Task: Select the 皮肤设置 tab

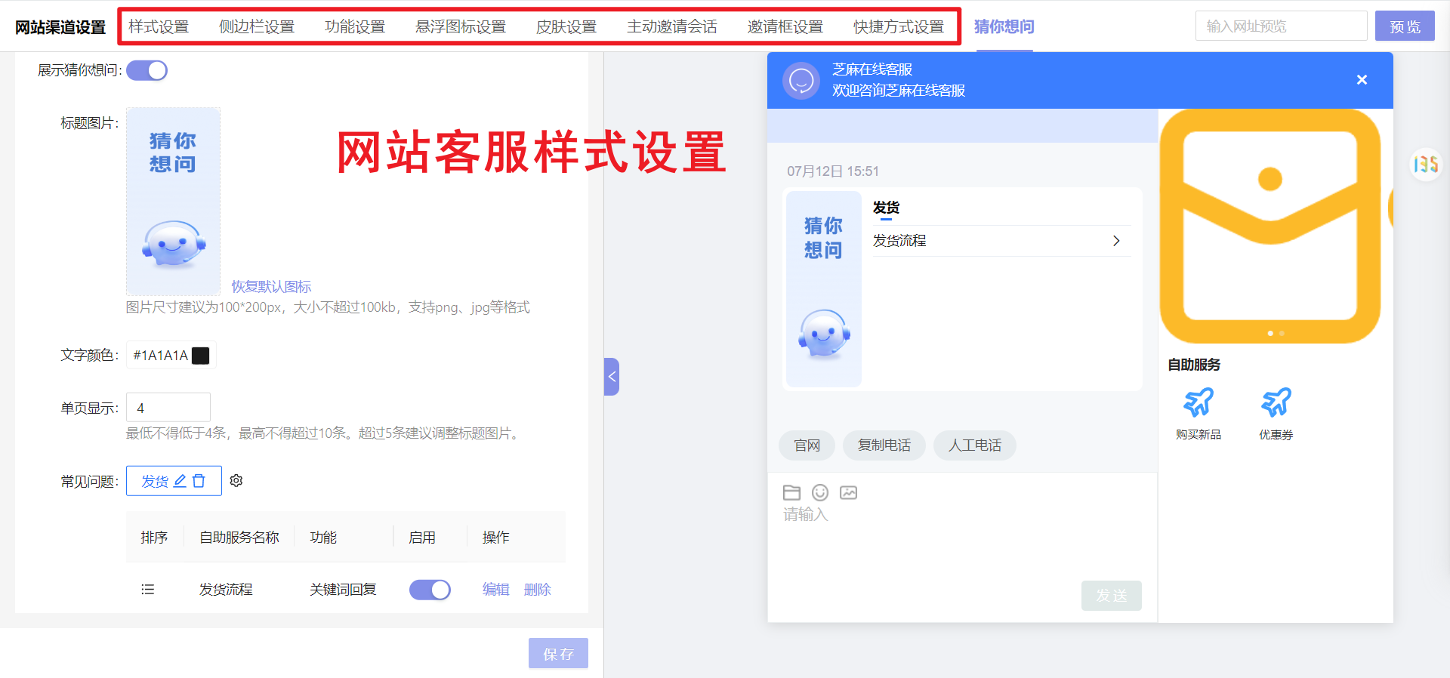Action: pyautogui.click(x=566, y=26)
